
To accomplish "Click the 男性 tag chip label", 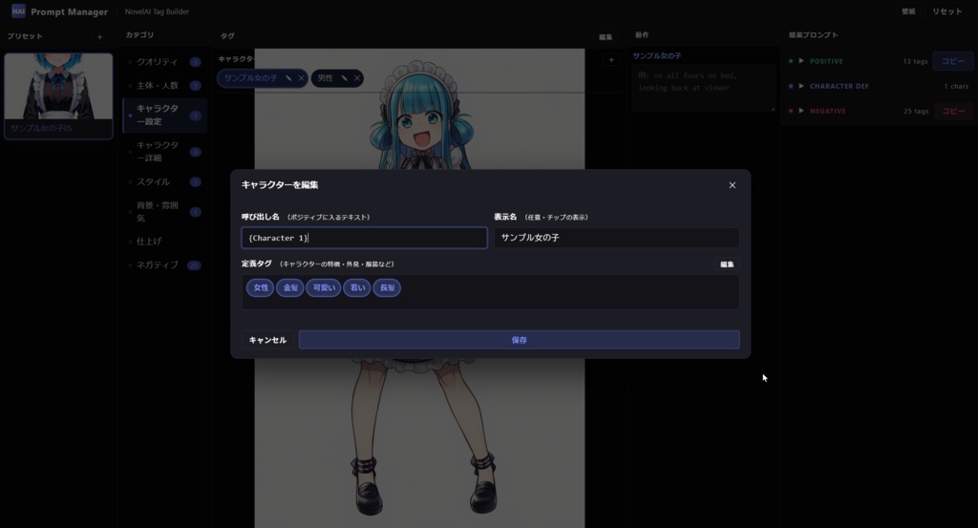I will point(325,78).
